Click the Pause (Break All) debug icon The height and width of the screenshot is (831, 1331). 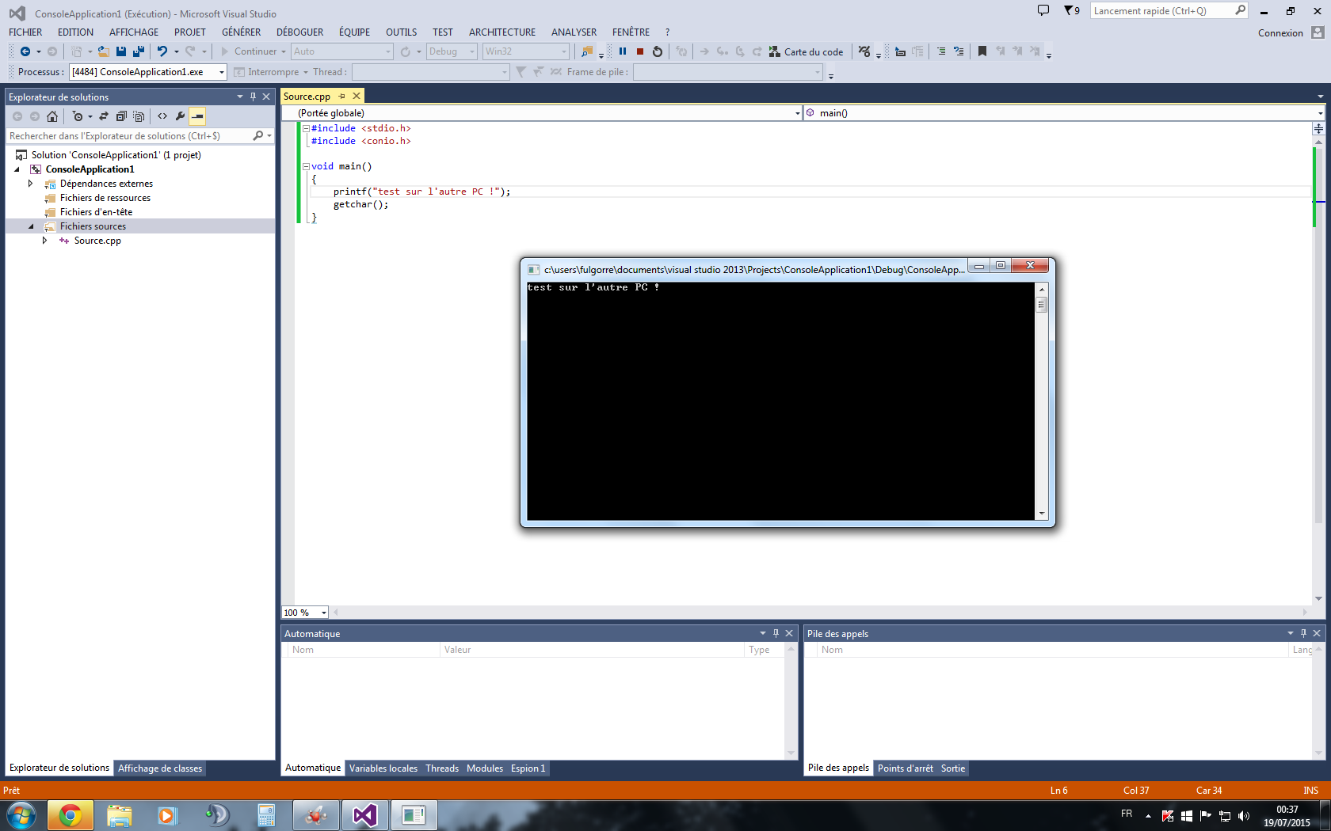623,51
